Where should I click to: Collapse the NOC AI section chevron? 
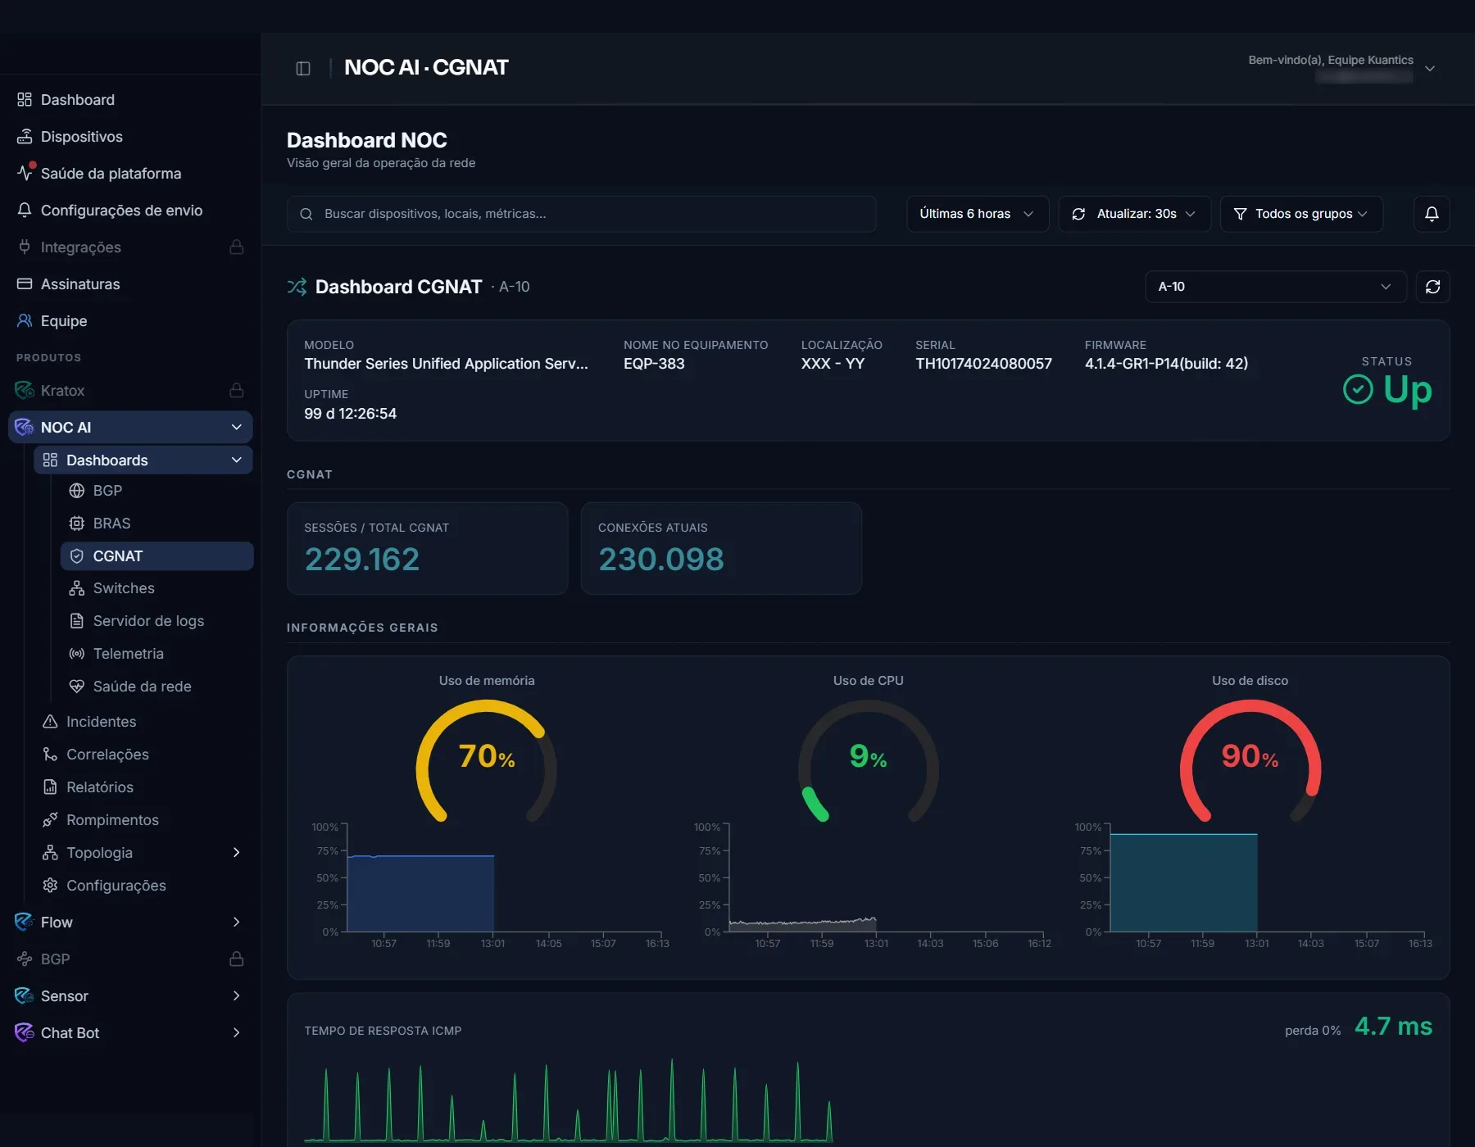pyautogui.click(x=237, y=428)
